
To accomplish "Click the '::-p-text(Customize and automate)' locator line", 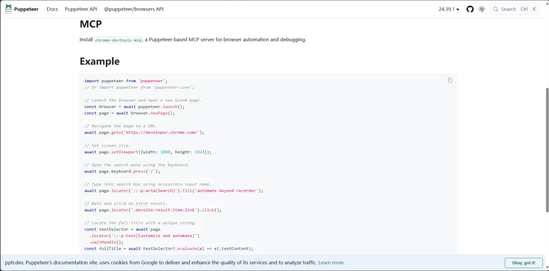I will click(144, 236).
